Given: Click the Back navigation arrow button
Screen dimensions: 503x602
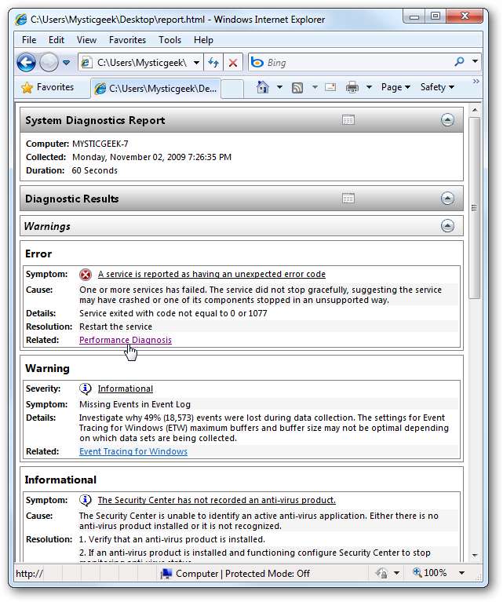Looking at the screenshot, I should coord(26,63).
